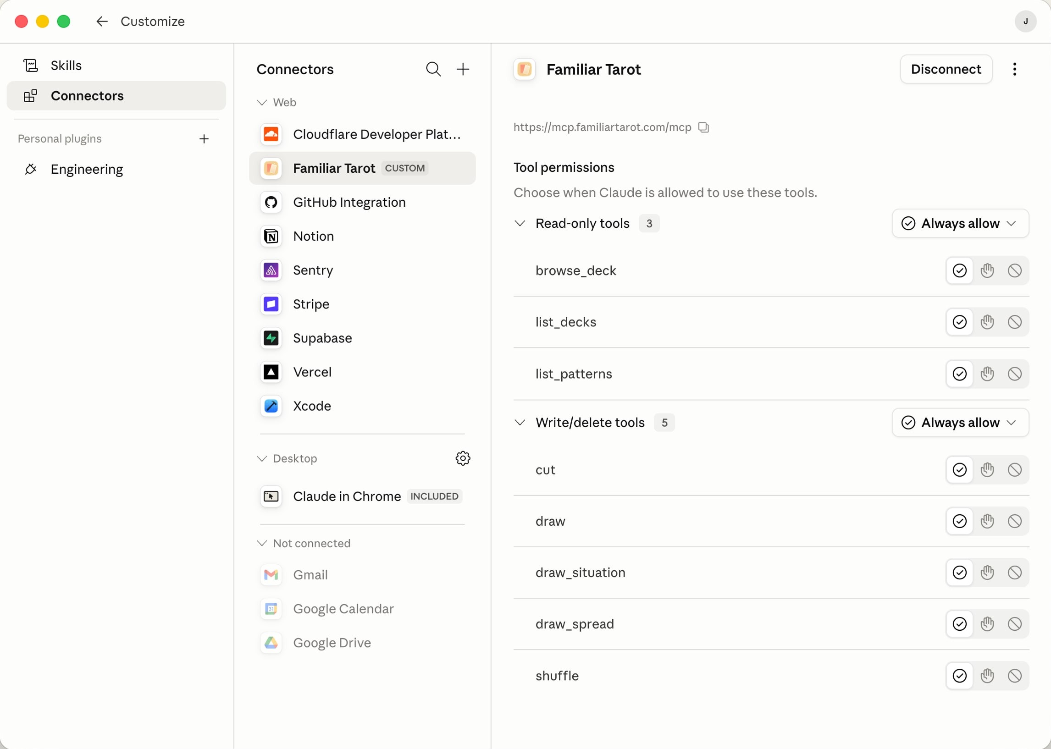Viewport: 1051px width, 749px height.
Task: Open the Google Drive connector entry
Action: click(362, 643)
